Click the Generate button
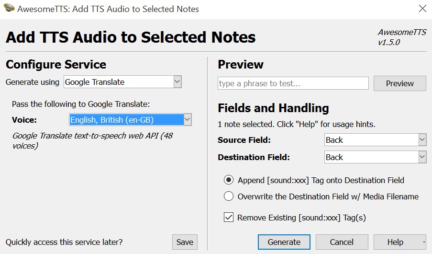This screenshot has height=254, width=432. [x=284, y=242]
